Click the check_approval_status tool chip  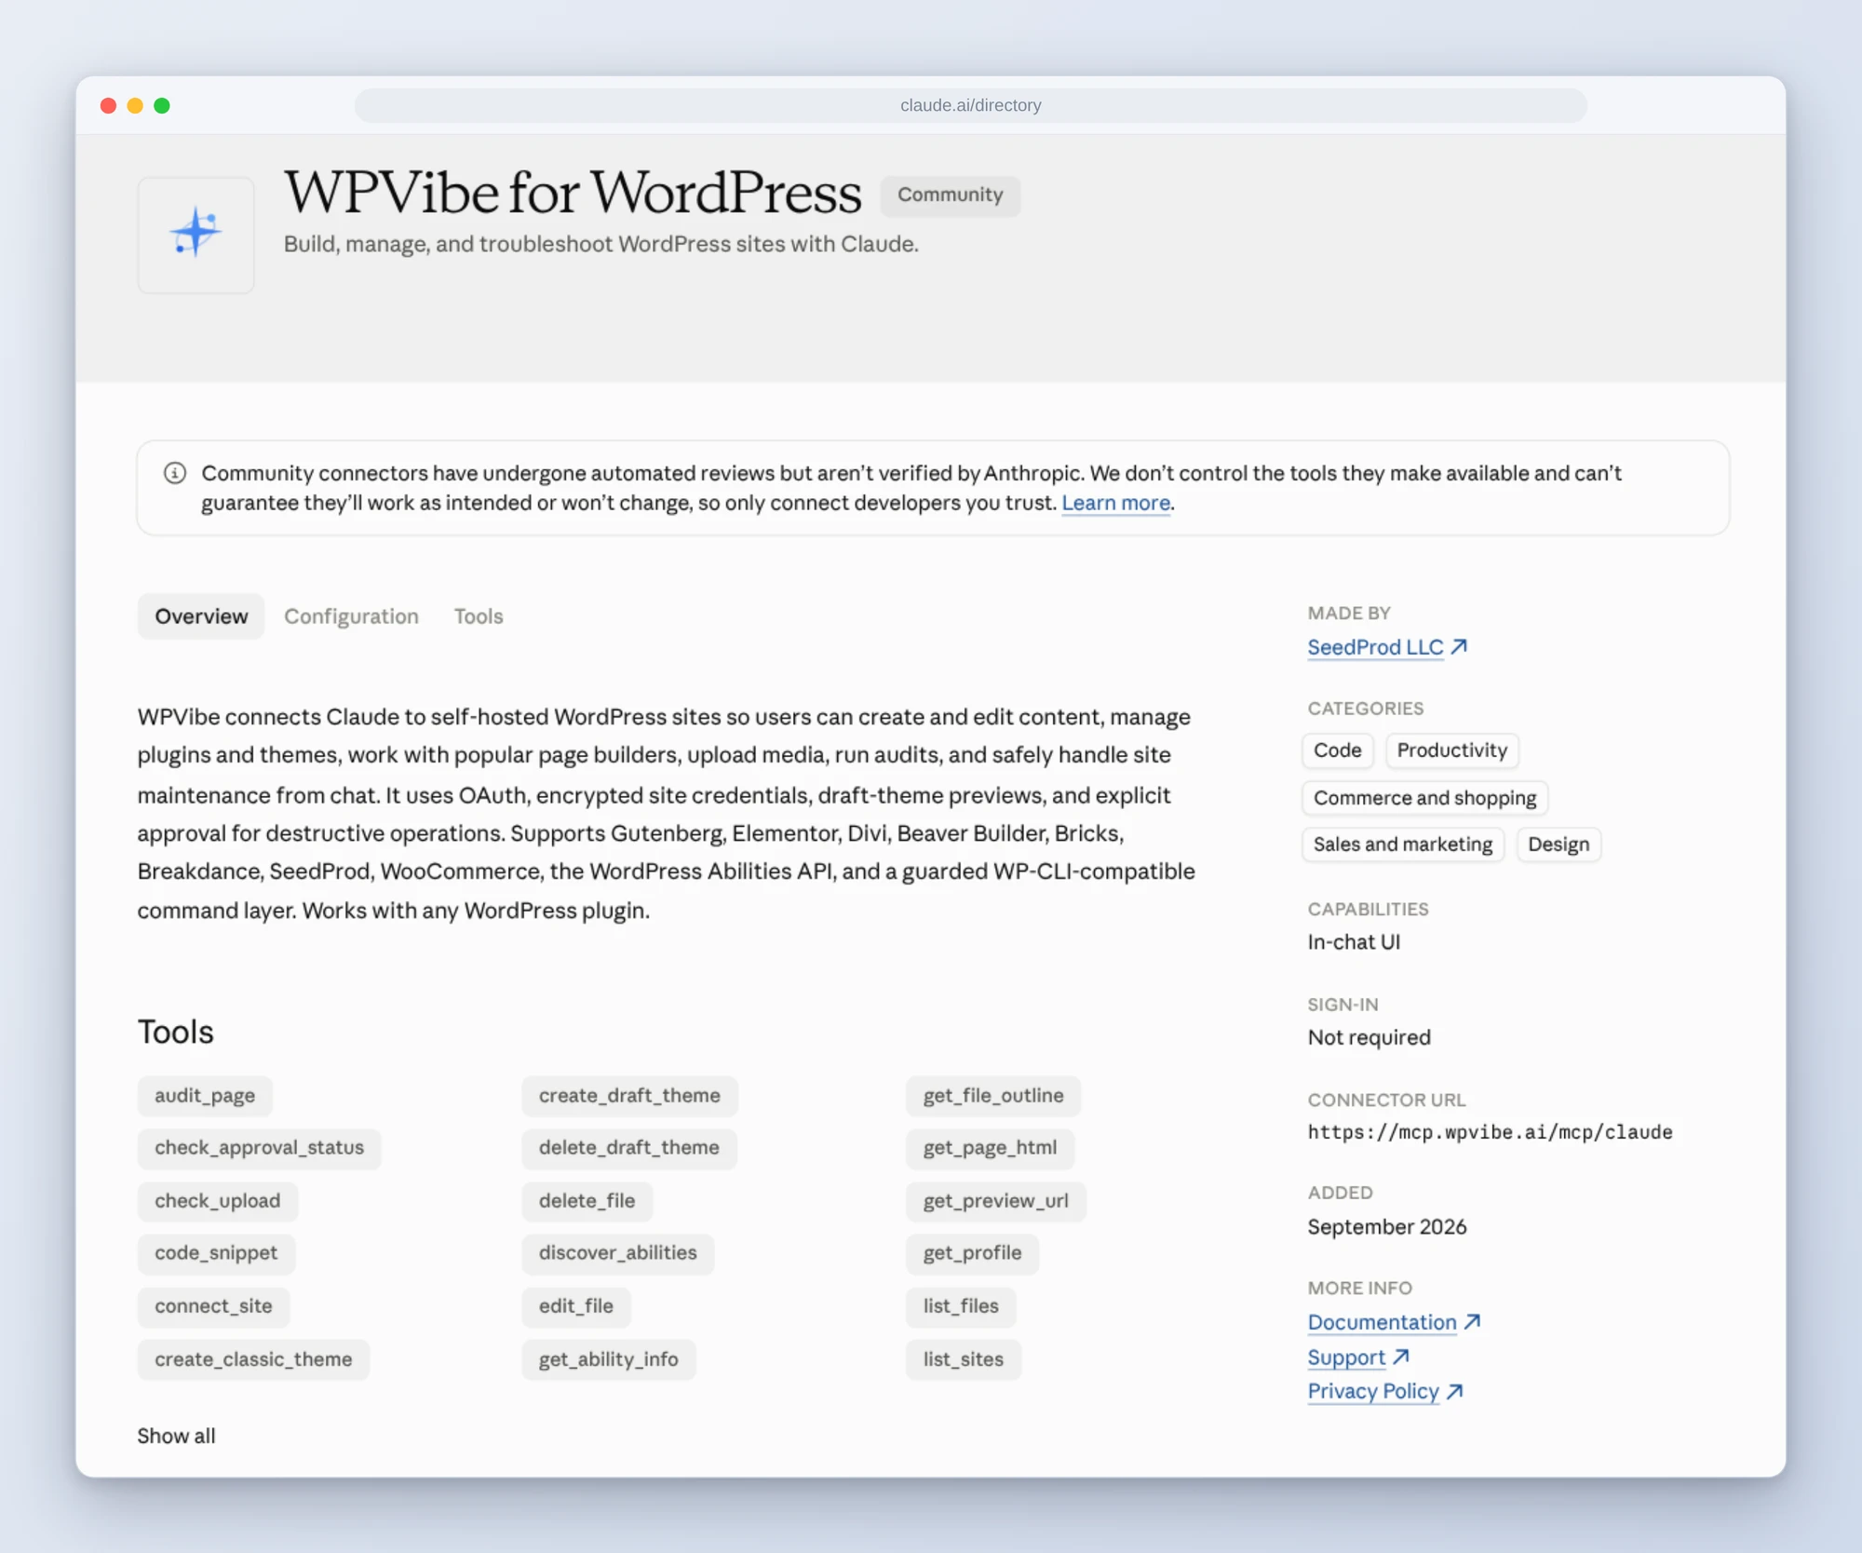click(259, 1148)
